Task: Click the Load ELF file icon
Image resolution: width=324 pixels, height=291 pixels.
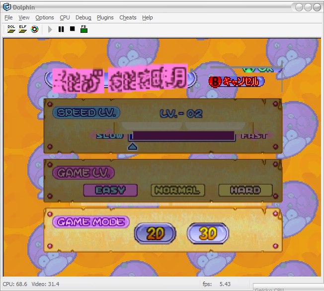Action: coord(23,29)
